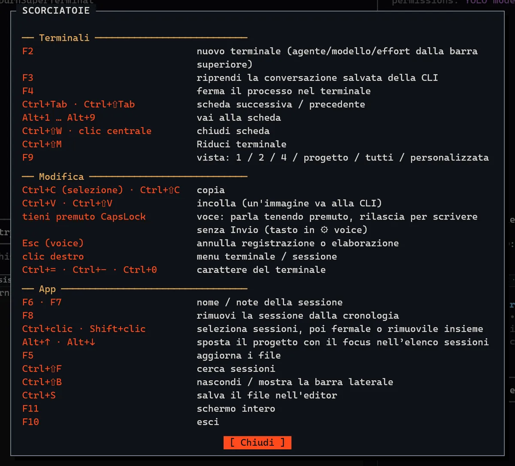
Task: Click the "F2" shortcut key label
Action: pos(28,51)
